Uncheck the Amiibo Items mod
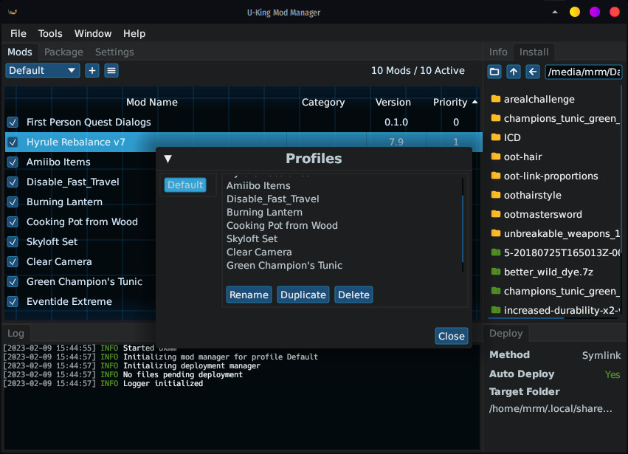The width and height of the screenshot is (628, 454). (13, 162)
